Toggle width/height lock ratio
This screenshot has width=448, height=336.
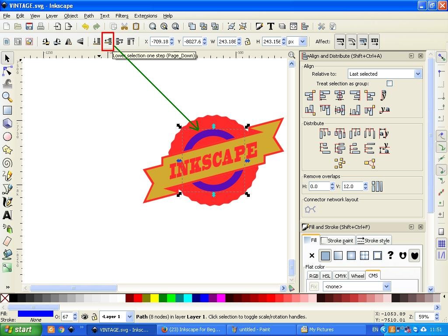tap(248, 42)
